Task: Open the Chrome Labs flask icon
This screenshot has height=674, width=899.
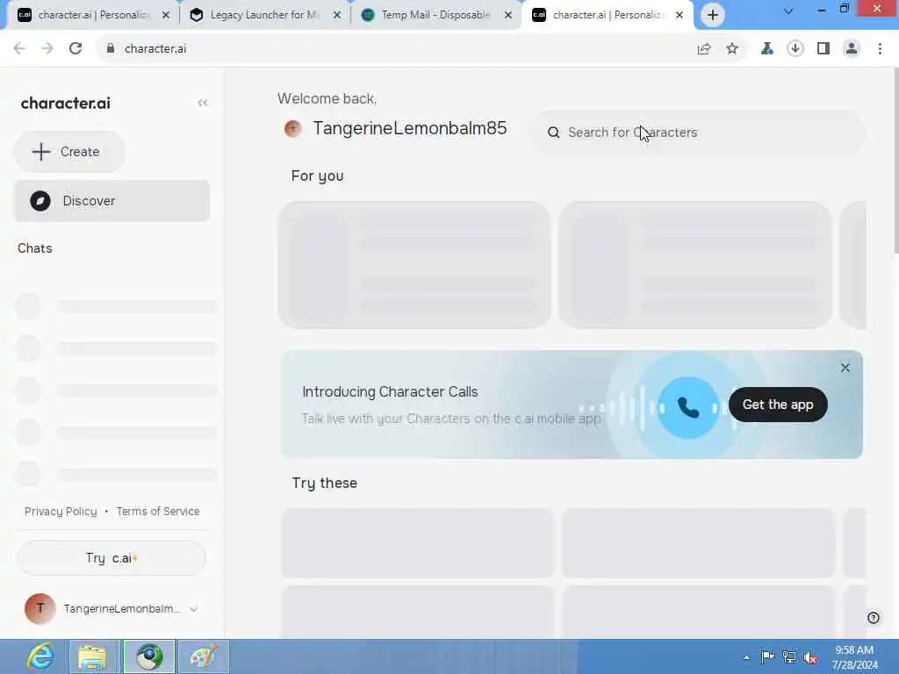Action: pos(766,49)
